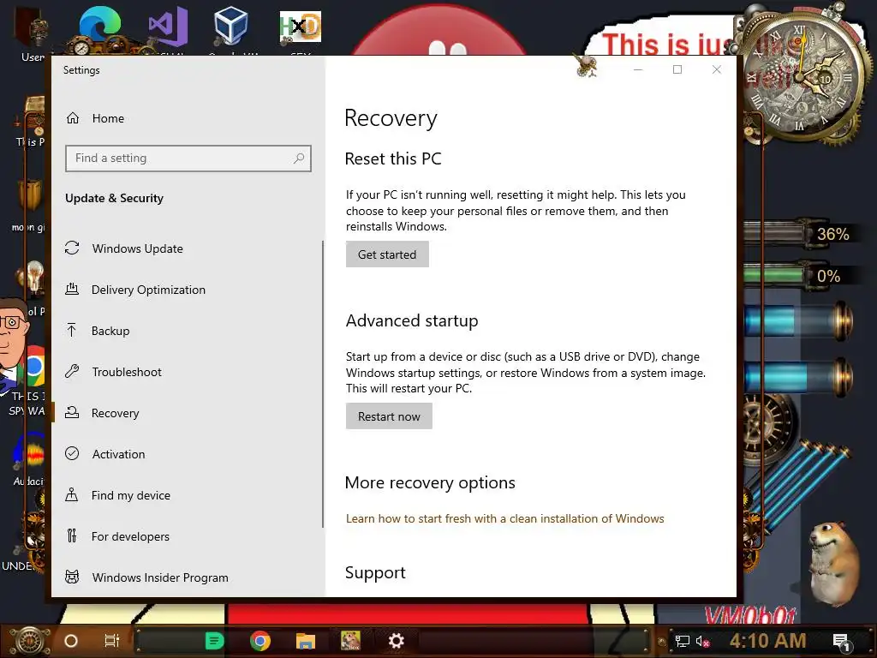This screenshot has width=877, height=658.
Task: Click Get started under Reset this PC
Action: click(x=387, y=254)
